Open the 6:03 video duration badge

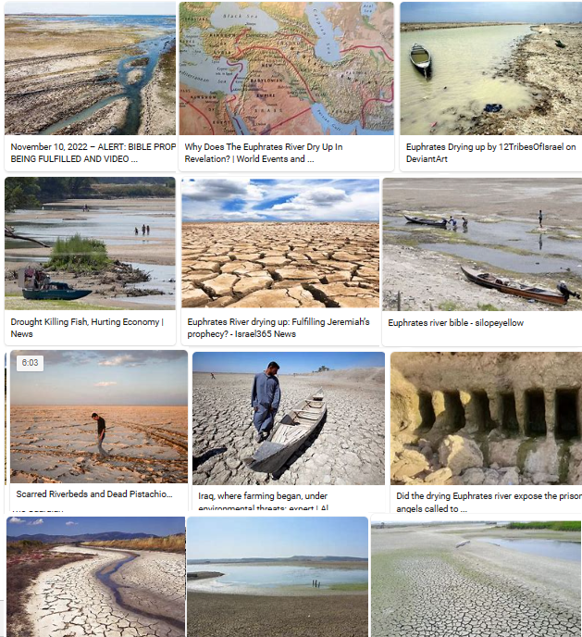pyautogui.click(x=30, y=362)
